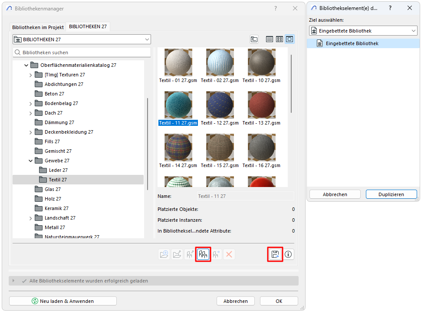Click help question mark in duplicate dialog
This screenshot has height=312, width=421.
390,8
